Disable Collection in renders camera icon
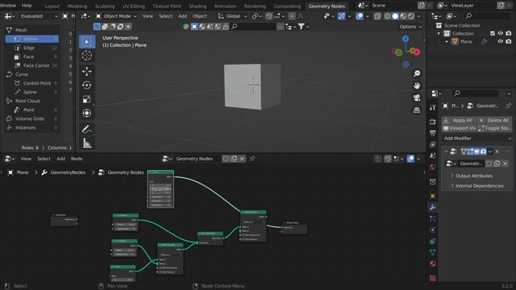This screenshot has height=290, width=516. pyautogui.click(x=509, y=34)
